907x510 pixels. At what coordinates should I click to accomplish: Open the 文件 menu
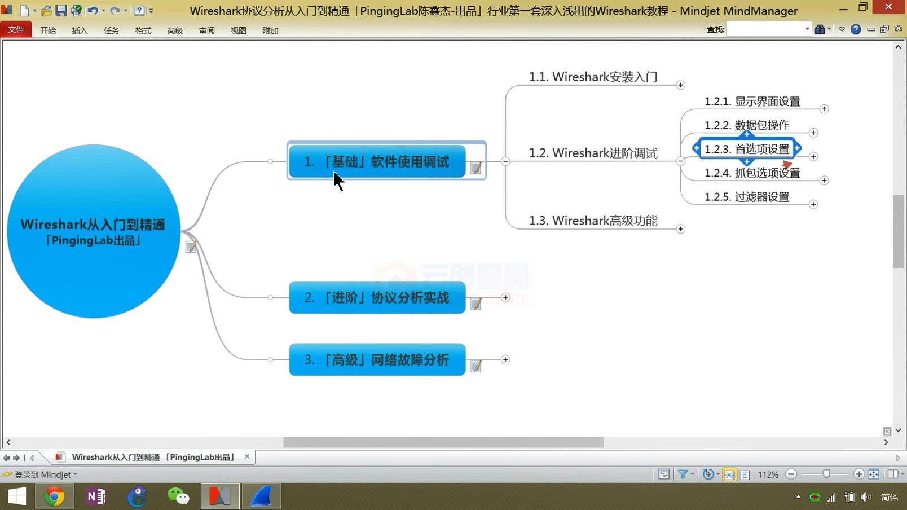[16, 30]
